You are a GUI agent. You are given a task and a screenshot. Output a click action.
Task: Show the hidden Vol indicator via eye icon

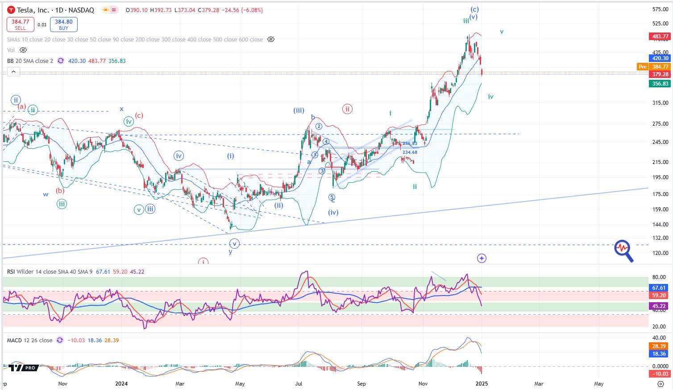pos(23,50)
